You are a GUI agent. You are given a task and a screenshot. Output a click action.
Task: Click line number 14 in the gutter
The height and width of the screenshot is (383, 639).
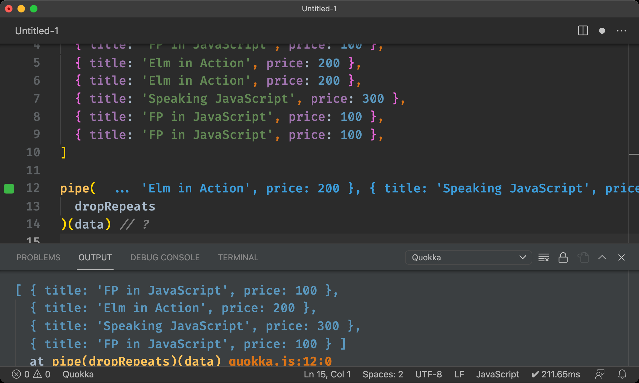pyautogui.click(x=33, y=224)
